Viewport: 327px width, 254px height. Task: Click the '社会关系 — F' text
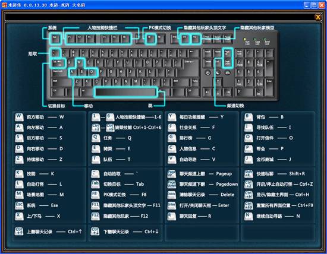coord(197,128)
